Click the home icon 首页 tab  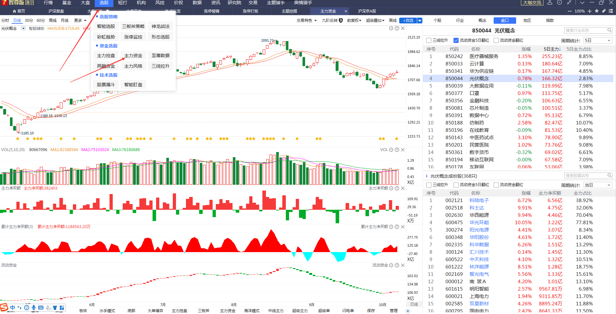19,11
